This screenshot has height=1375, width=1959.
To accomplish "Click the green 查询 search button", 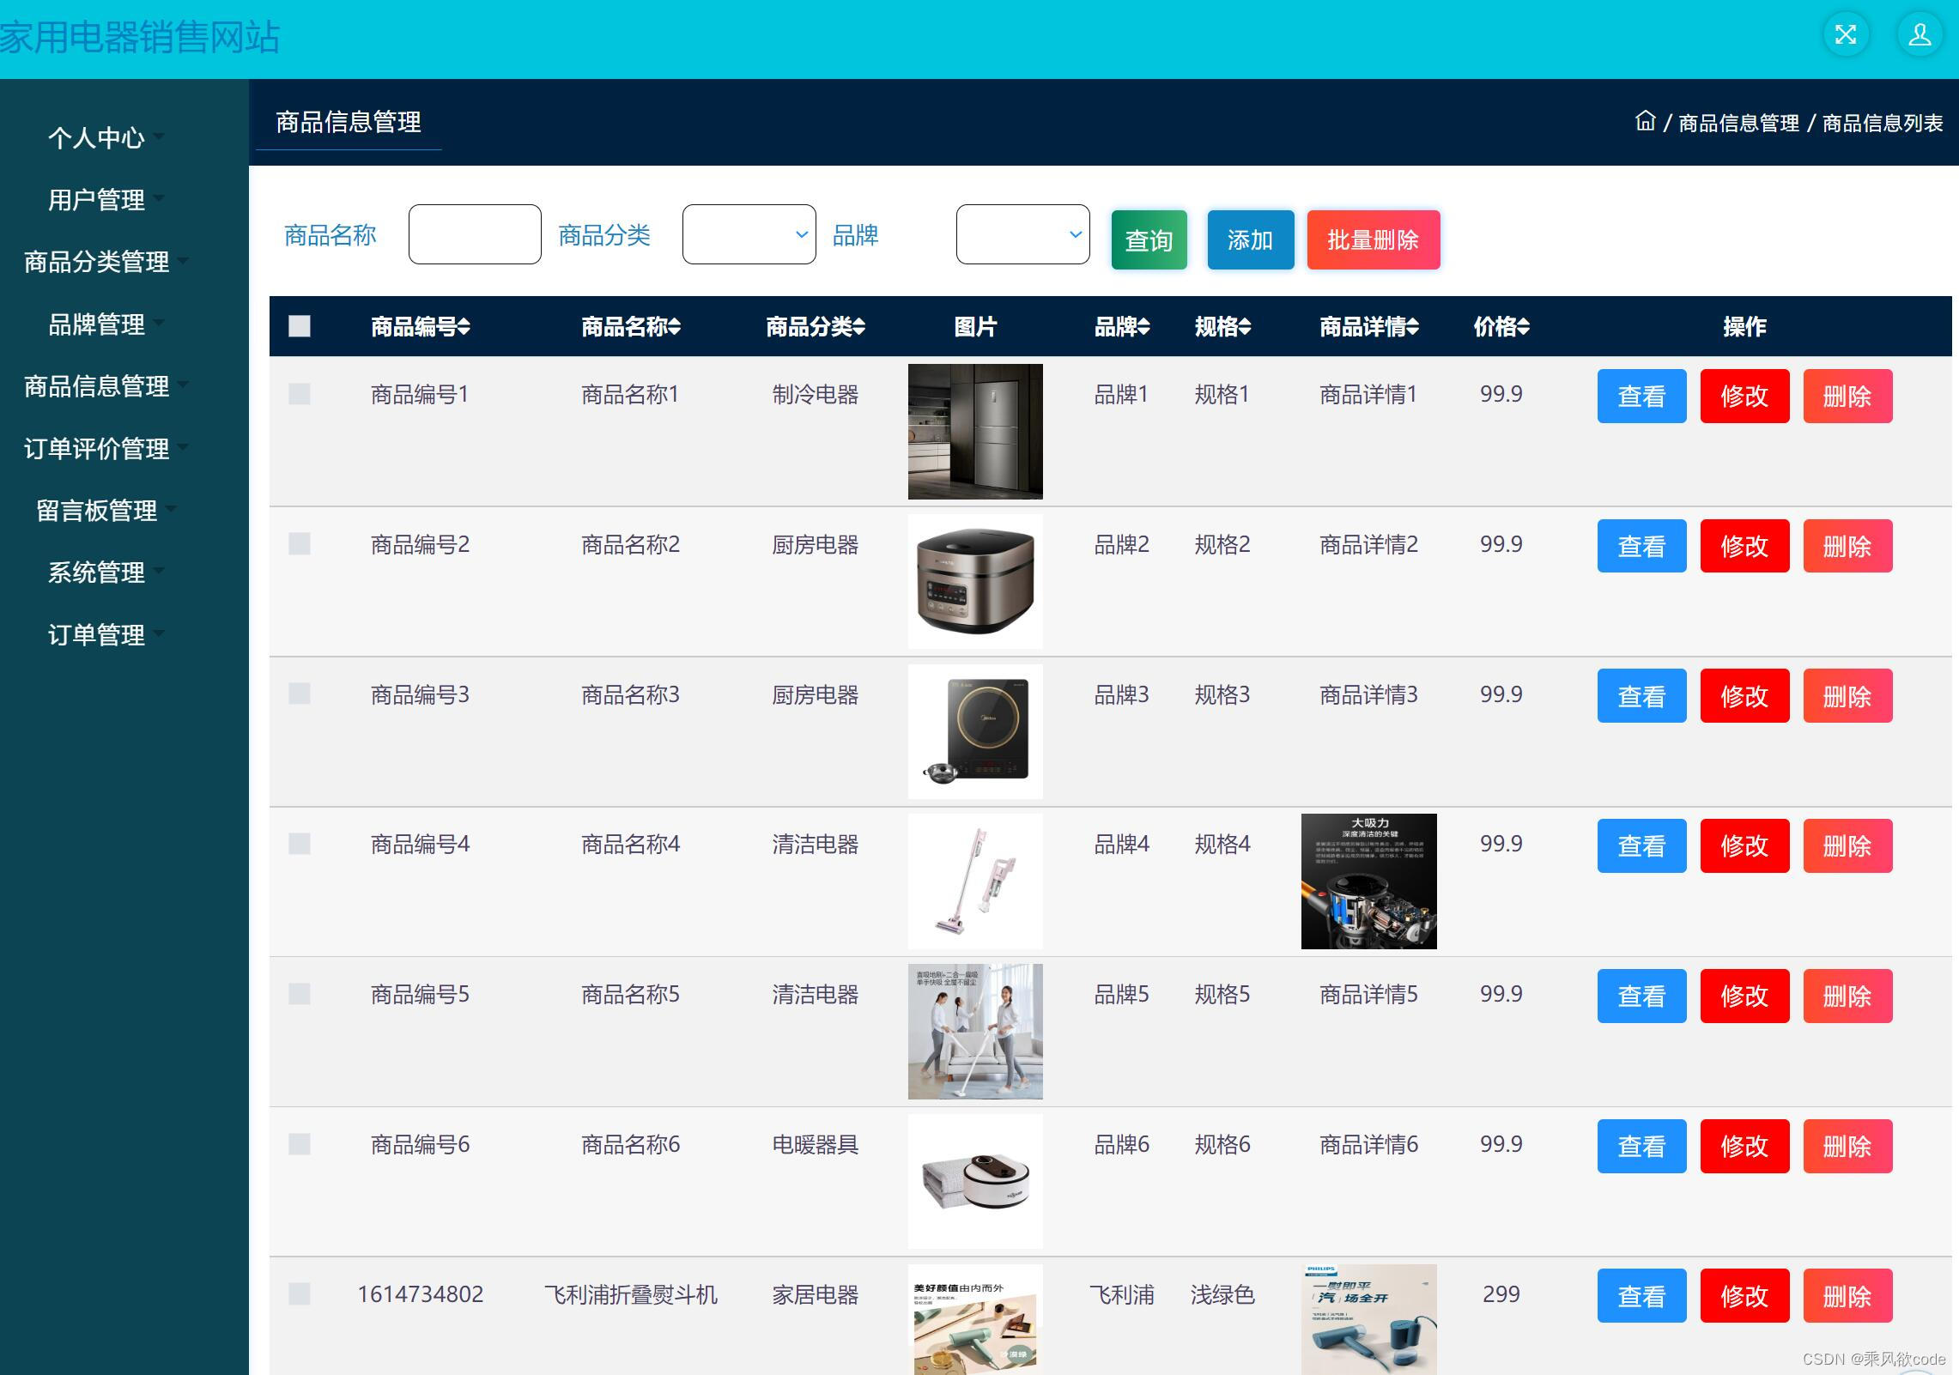I will coord(1149,240).
